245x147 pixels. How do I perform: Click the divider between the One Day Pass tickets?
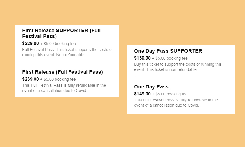coord(184,78)
